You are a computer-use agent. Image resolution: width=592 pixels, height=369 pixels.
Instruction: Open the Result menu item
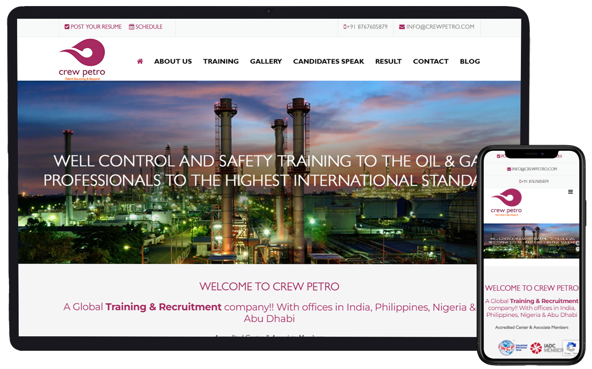[x=388, y=61]
